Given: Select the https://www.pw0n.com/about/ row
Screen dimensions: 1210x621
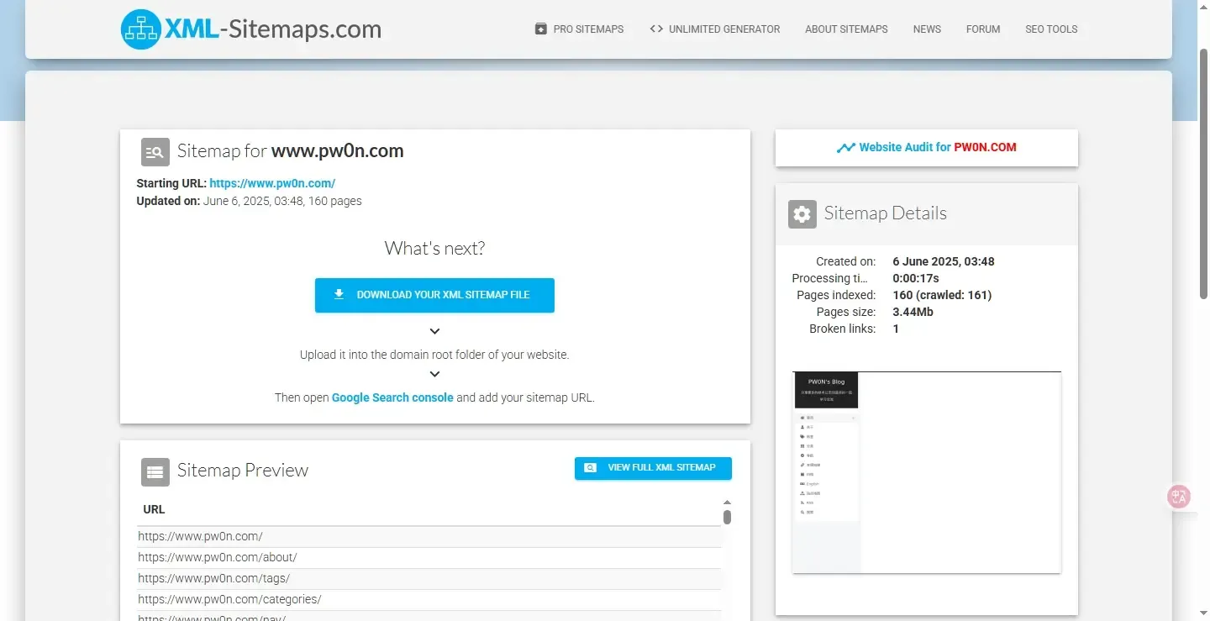Looking at the screenshot, I should [x=429, y=557].
